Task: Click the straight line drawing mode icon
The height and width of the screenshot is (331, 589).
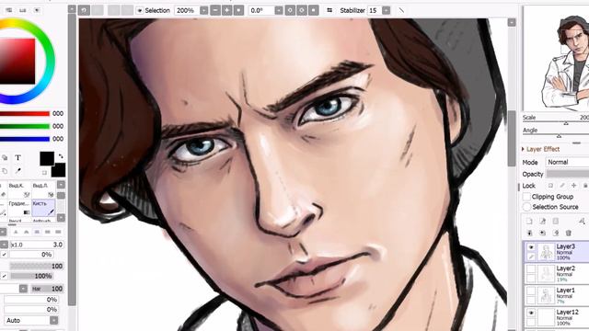Action: click(401, 10)
